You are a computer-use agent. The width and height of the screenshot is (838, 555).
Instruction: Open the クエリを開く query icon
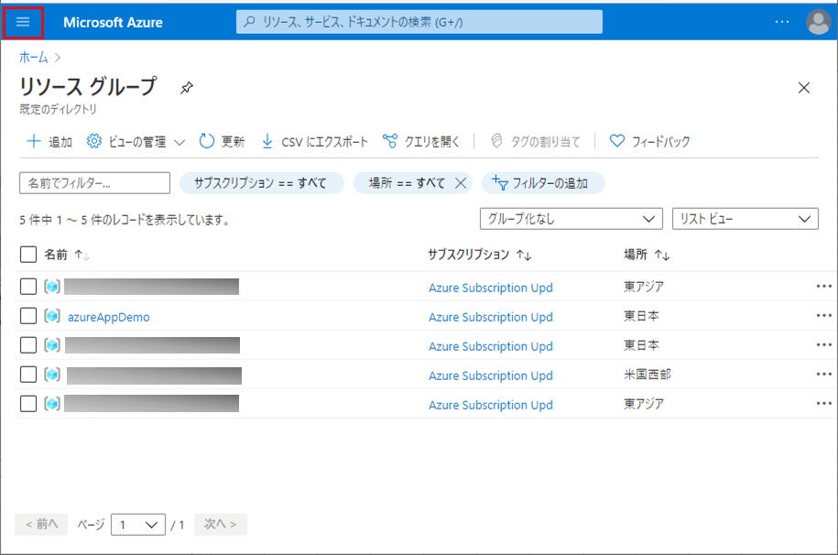pos(390,141)
